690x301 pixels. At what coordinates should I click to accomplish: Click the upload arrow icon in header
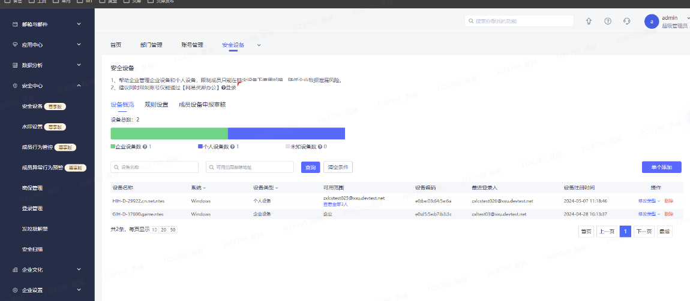[589, 21]
